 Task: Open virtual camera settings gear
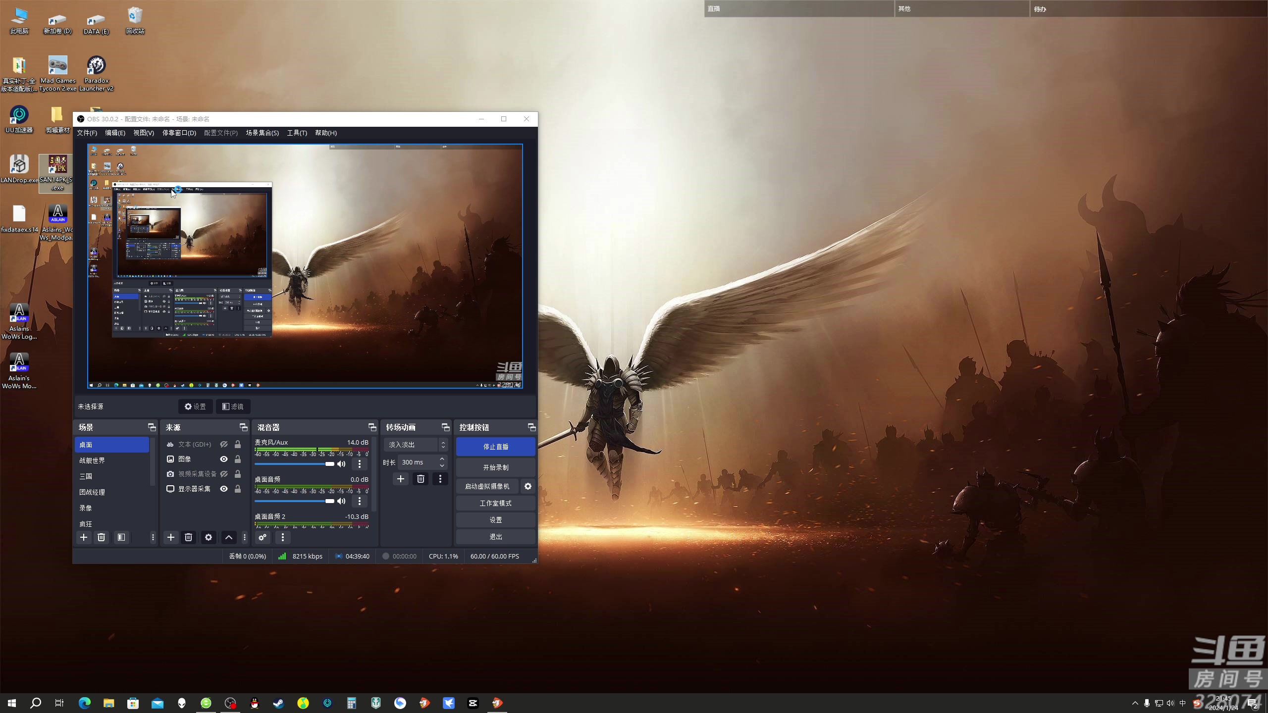[528, 486]
